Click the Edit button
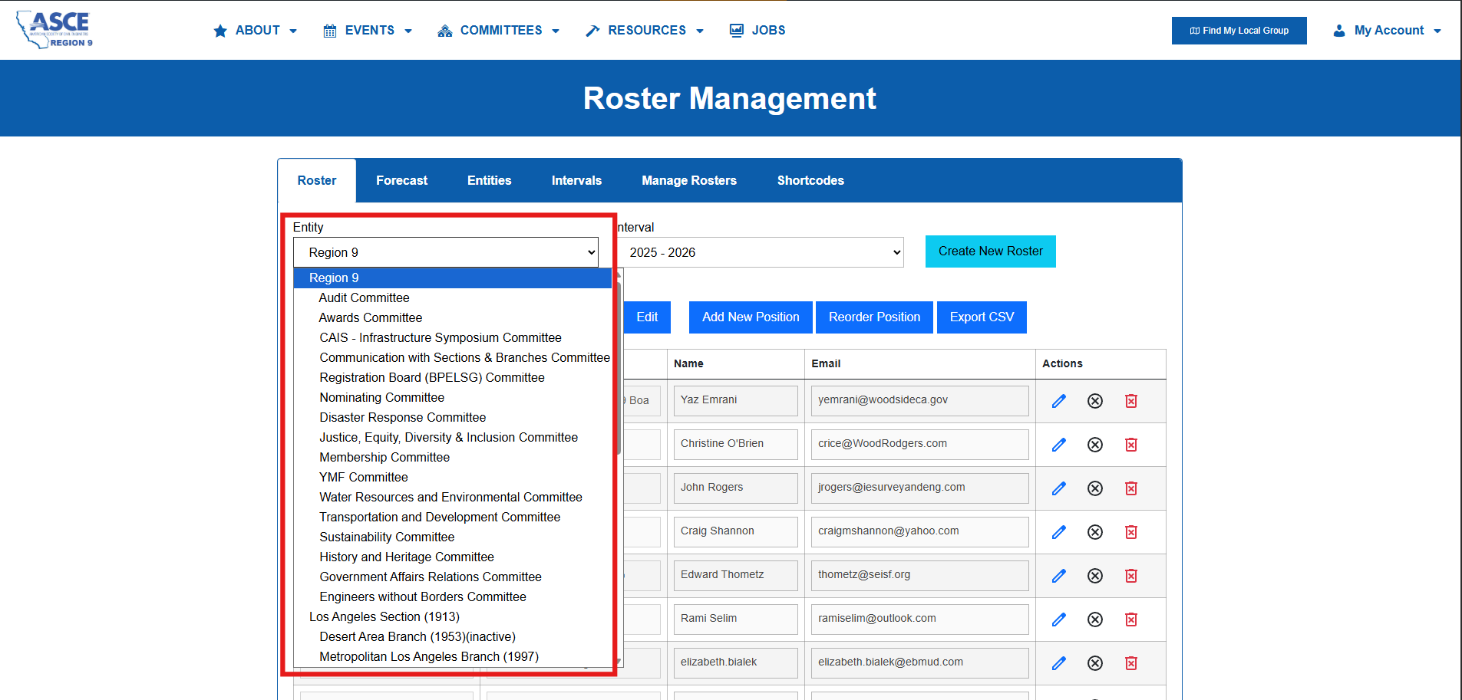Viewport: 1462px width, 700px height. (x=647, y=317)
